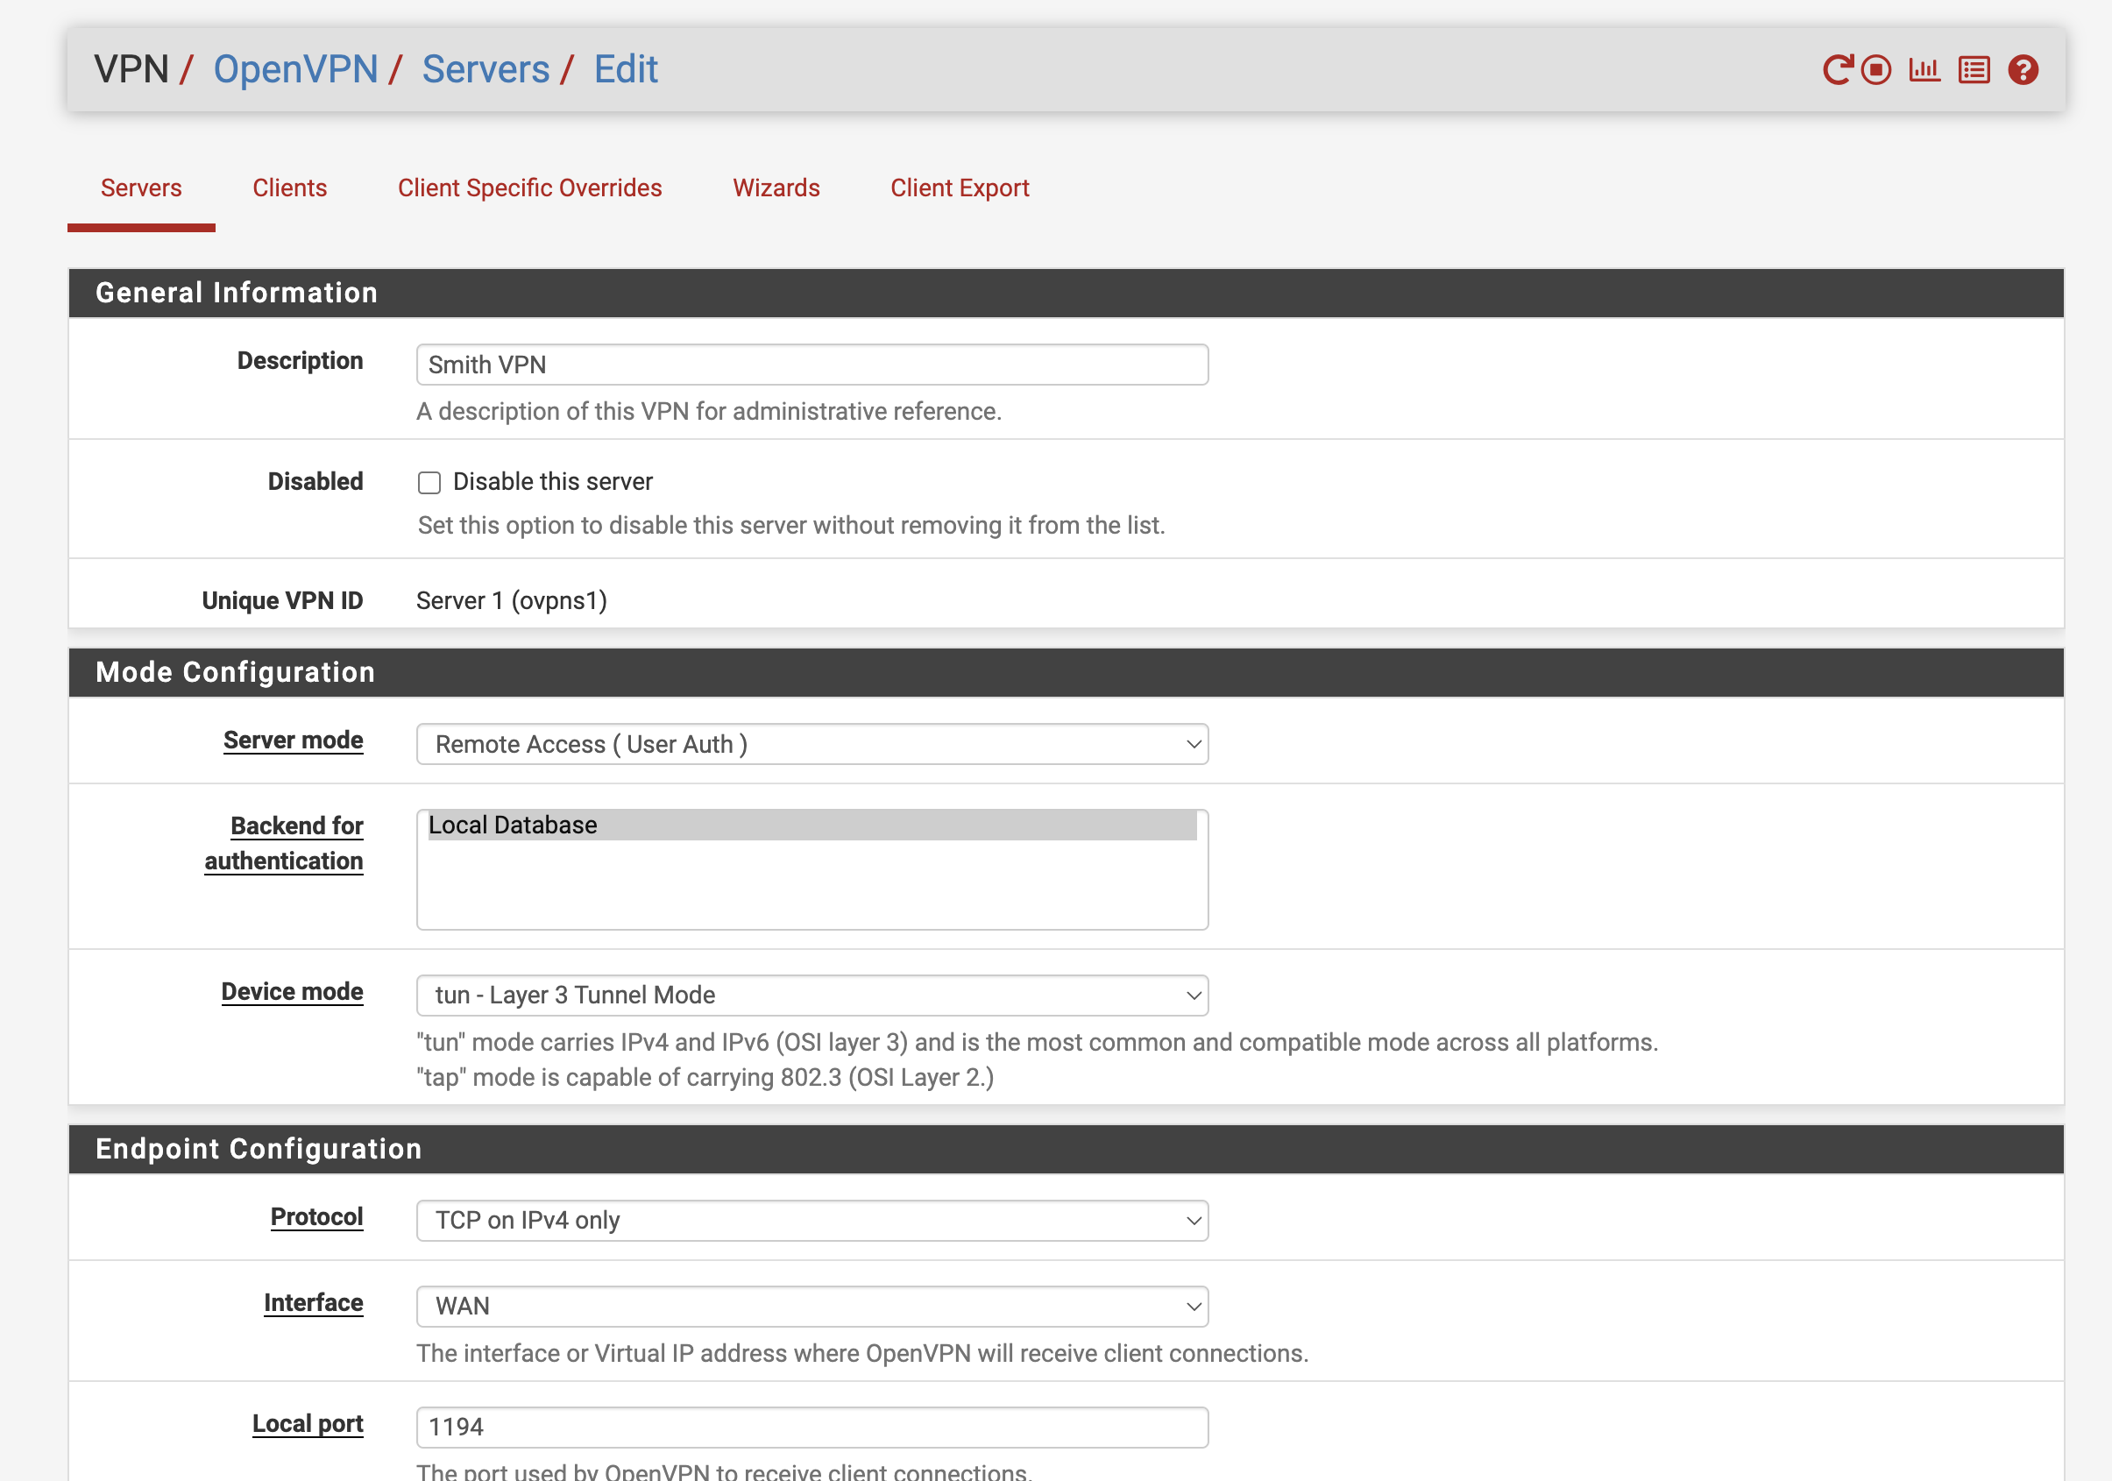Go to OpenVPN breadcrumb link
Viewport: 2112px width, 1481px height.
296,69
